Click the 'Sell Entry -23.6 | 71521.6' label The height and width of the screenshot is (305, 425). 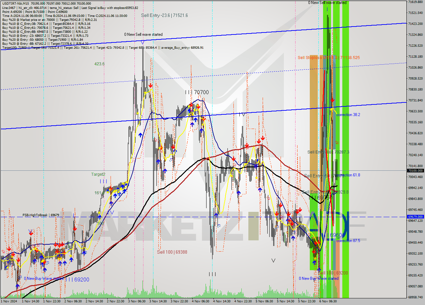164,15
